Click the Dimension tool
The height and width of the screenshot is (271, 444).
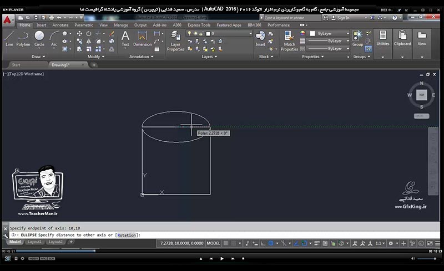[x=142, y=39]
